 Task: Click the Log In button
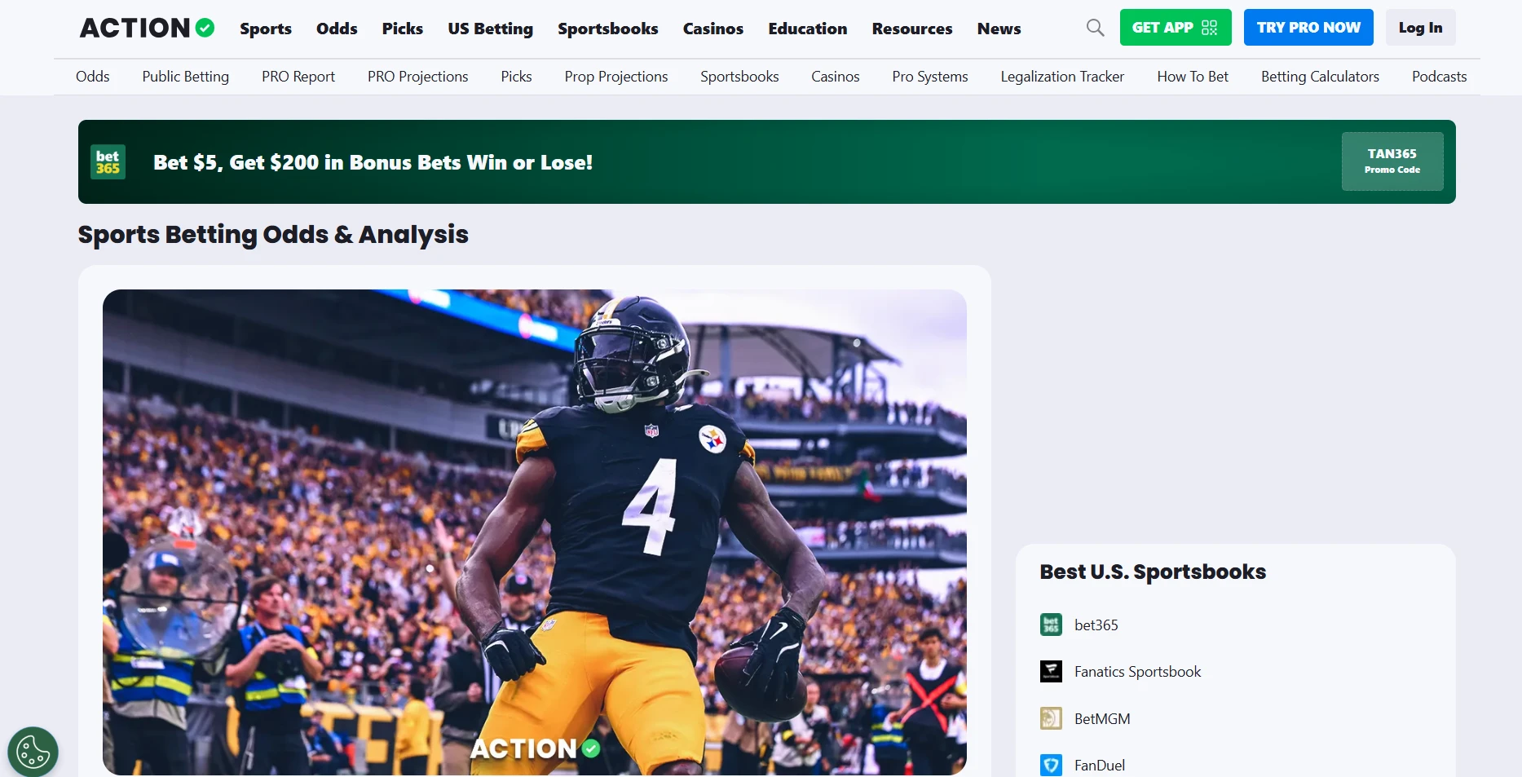[x=1419, y=28]
